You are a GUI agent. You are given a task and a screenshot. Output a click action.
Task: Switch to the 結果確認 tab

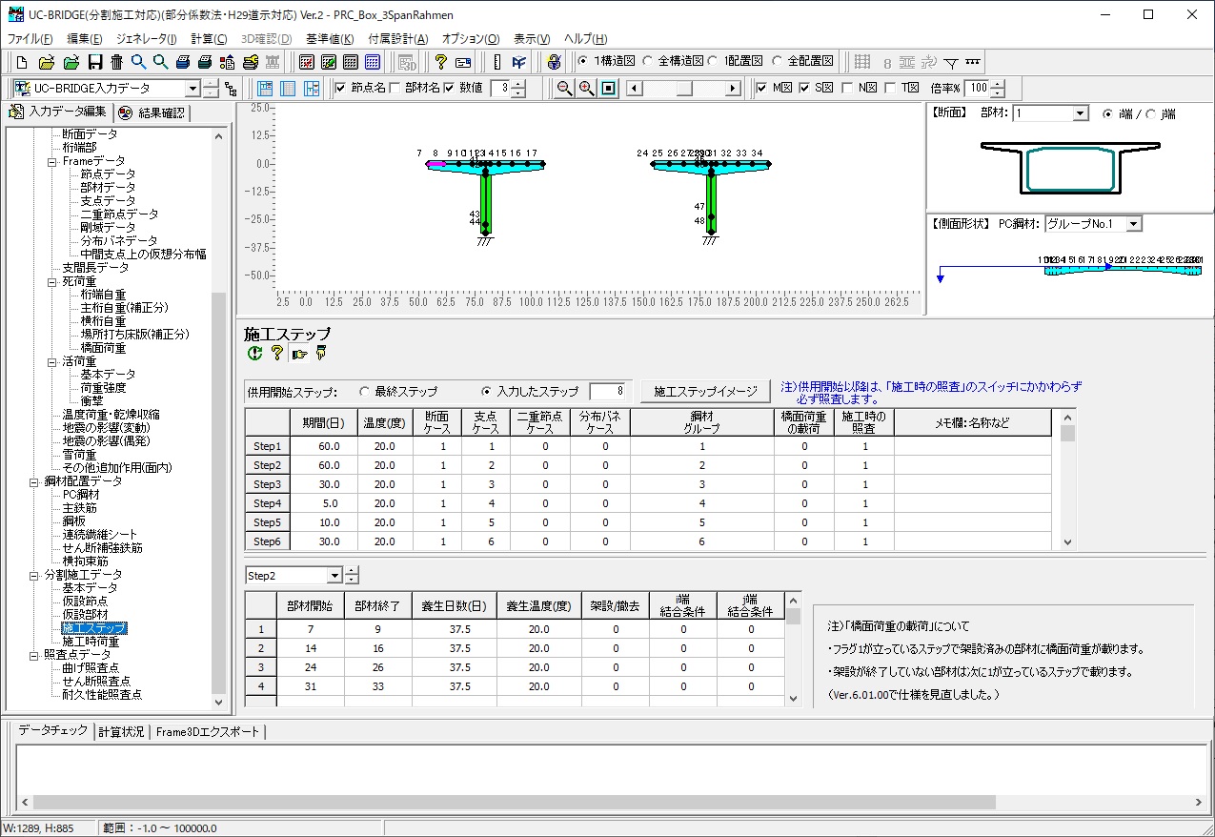152,113
